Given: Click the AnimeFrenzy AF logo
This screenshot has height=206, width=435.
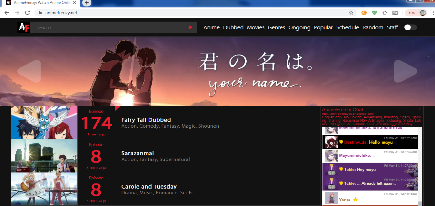Looking at the screenshot, I should [24, 27].
